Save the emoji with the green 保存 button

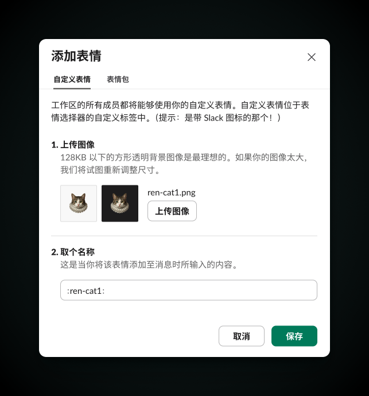(x=294, y=336)
